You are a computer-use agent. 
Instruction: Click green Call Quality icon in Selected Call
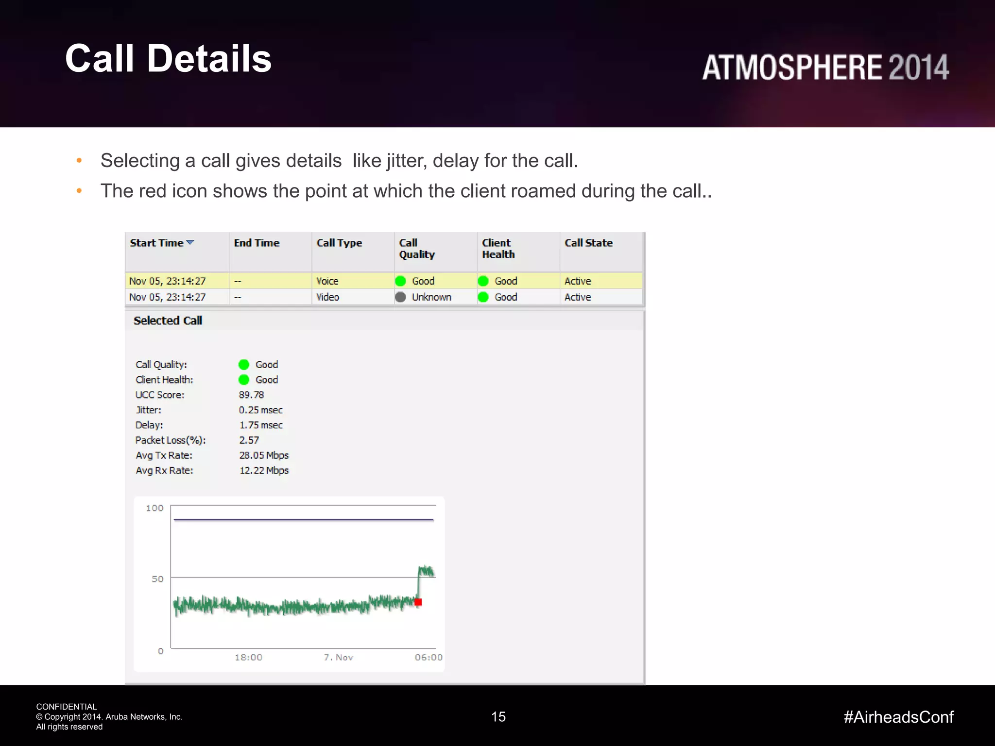(244, 365)
